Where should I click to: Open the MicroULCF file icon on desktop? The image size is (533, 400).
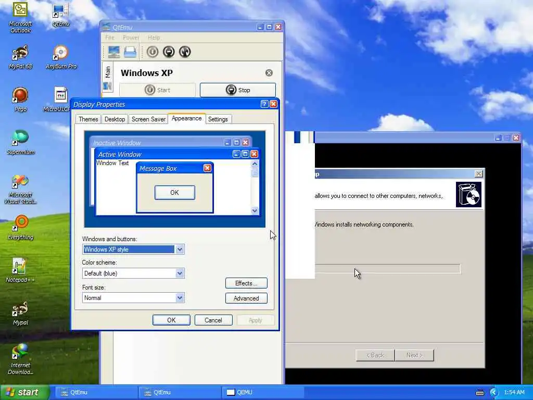[60, 100]
